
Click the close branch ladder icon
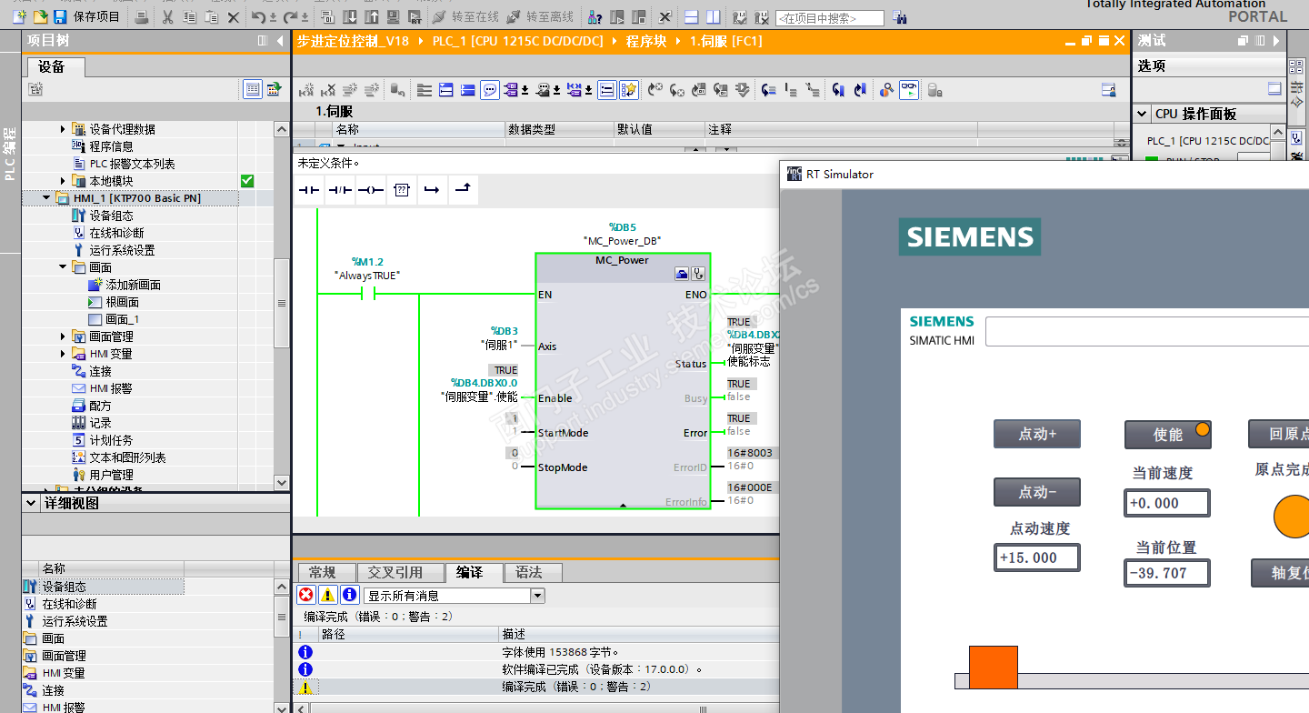pos(463,189)
